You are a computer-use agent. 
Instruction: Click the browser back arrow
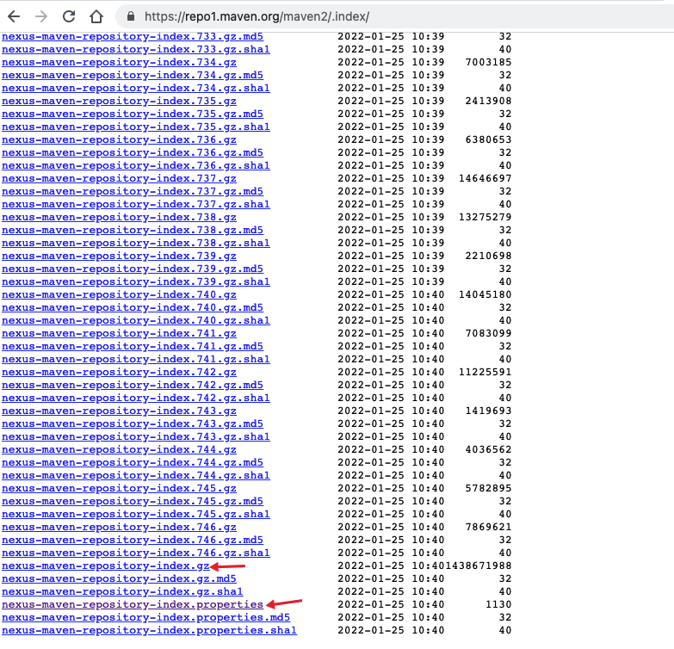tap(14, 16)
